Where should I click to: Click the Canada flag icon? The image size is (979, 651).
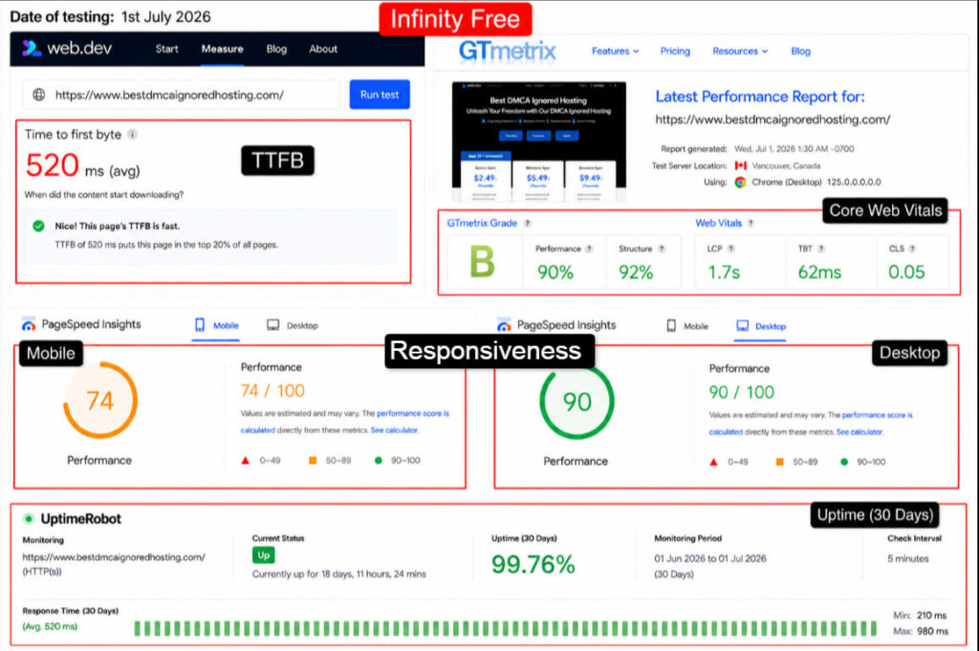(741, 165)
